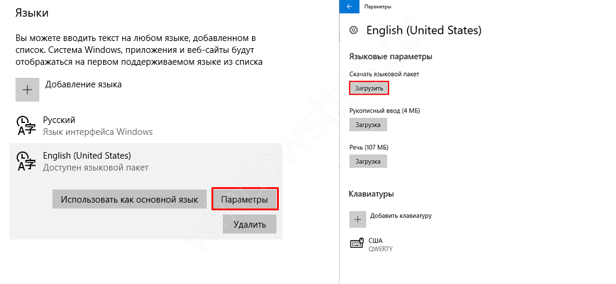This screenshot has height=284, width=616.
Task: Click the language icon beside Русский
Action: (x=27, y=125)
